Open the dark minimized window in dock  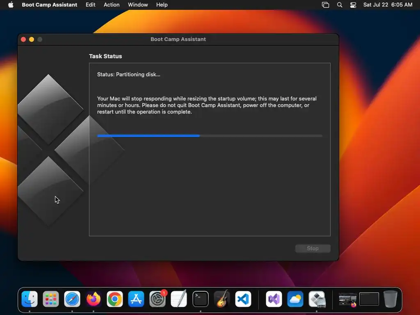369,299
